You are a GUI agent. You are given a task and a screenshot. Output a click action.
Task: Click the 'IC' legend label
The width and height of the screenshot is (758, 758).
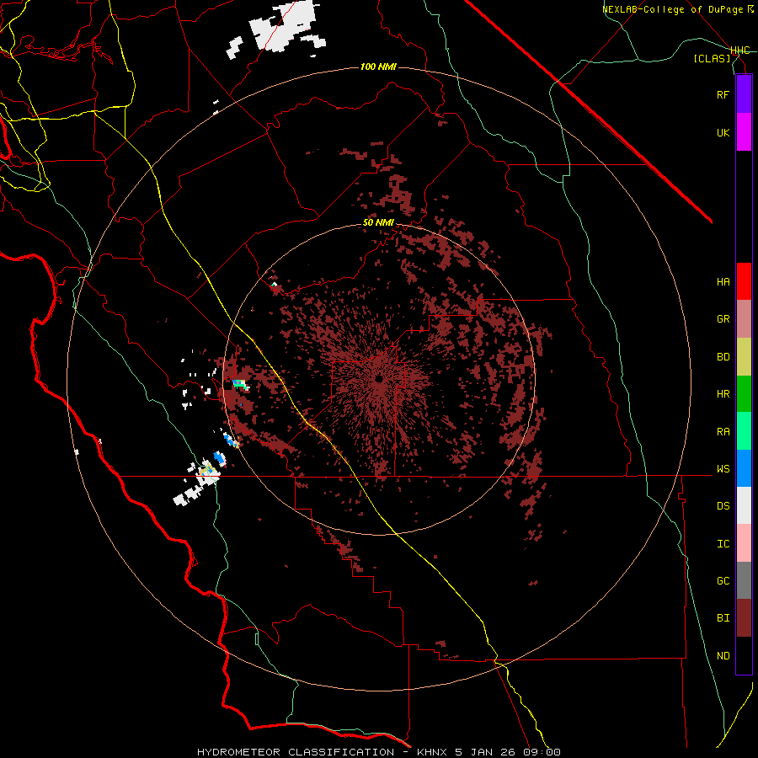tap(723, 544)
